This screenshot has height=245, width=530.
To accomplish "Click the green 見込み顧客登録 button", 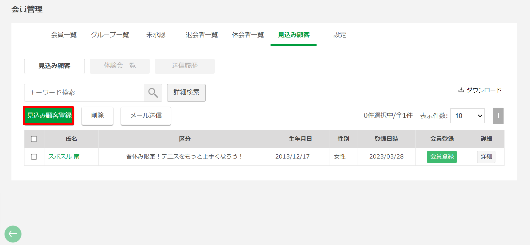I will point(49,115).
